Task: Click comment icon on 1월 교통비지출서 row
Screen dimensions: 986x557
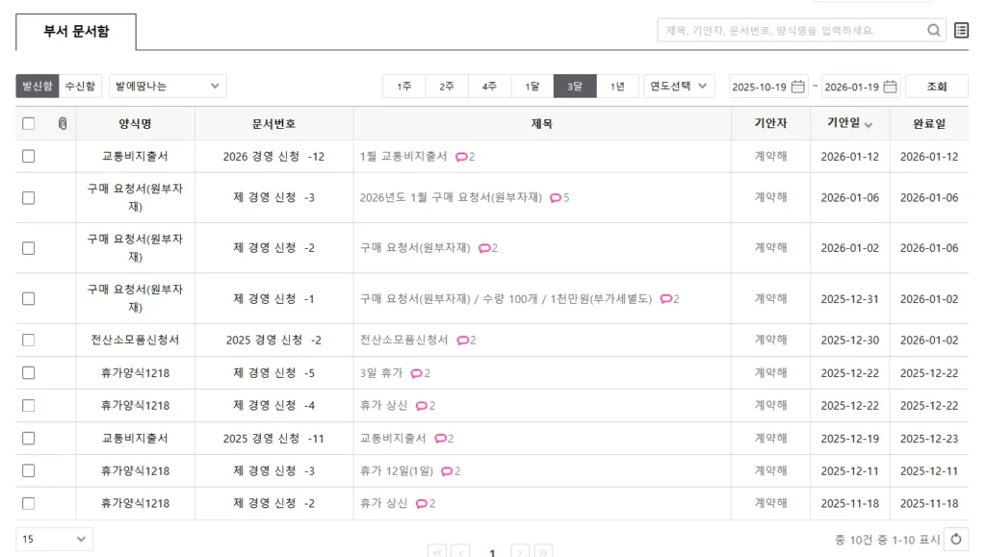Action: pyautogui.click(x=461, y=157)
